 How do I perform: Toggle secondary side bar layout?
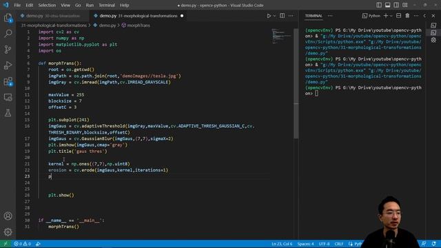point(396,5)
